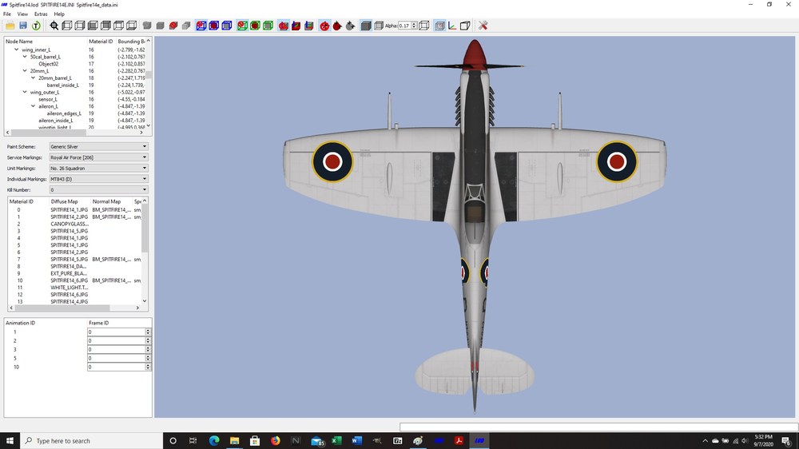Click the translucent gray cube left of Alpha
This screenshot has width=799, height=449.
coord(379,26)
